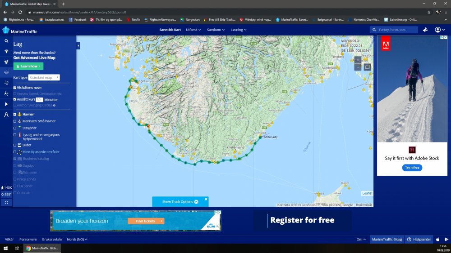451x253 pixels.
Task: Click the Anslått kurs minutes field
Action: [x=39, y=100]
